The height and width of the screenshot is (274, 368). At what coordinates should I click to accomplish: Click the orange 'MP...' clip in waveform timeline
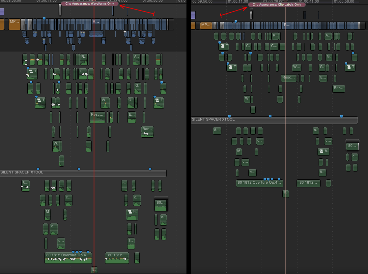14,24
